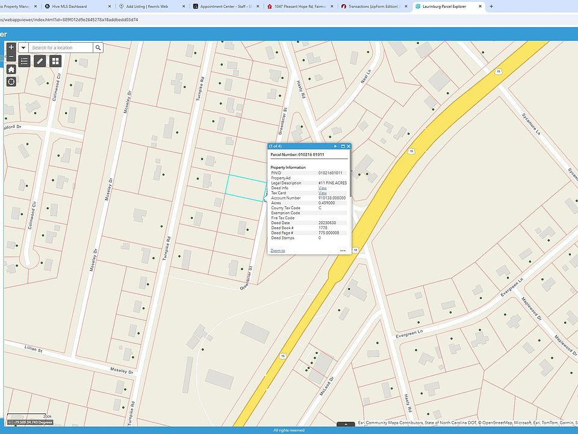Screen dimensions: 578x434
Task: Return to the default map extent (home)
Action: coord(11,69)
